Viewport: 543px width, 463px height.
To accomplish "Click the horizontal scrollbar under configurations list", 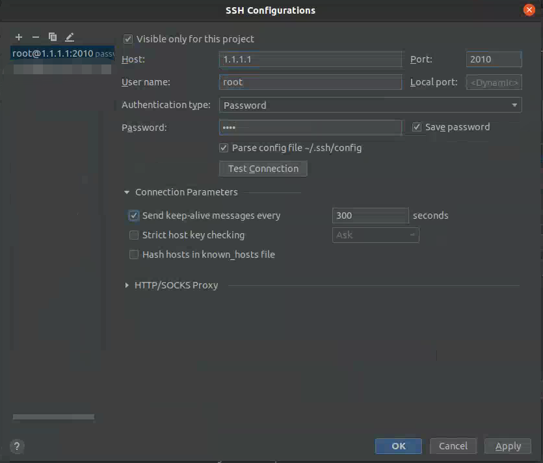I will [x=54, y=417].
